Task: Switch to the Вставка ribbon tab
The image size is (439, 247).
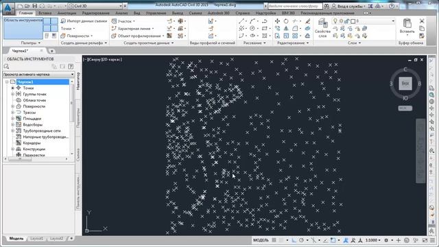Action: pos(45,13)
